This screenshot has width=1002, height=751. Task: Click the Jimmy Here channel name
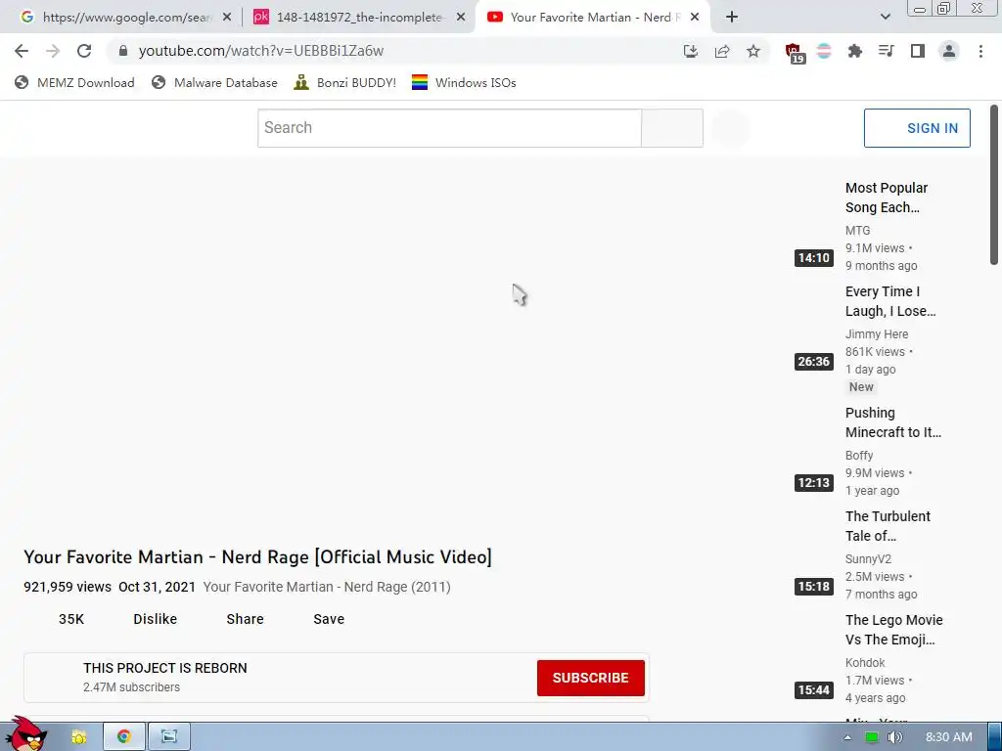coord(877,334)
